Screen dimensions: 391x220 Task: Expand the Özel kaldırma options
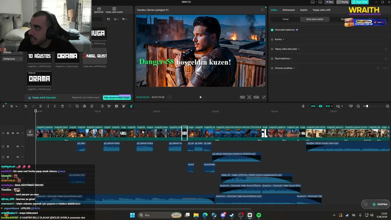pyautogui.click(x=291, y=58)
